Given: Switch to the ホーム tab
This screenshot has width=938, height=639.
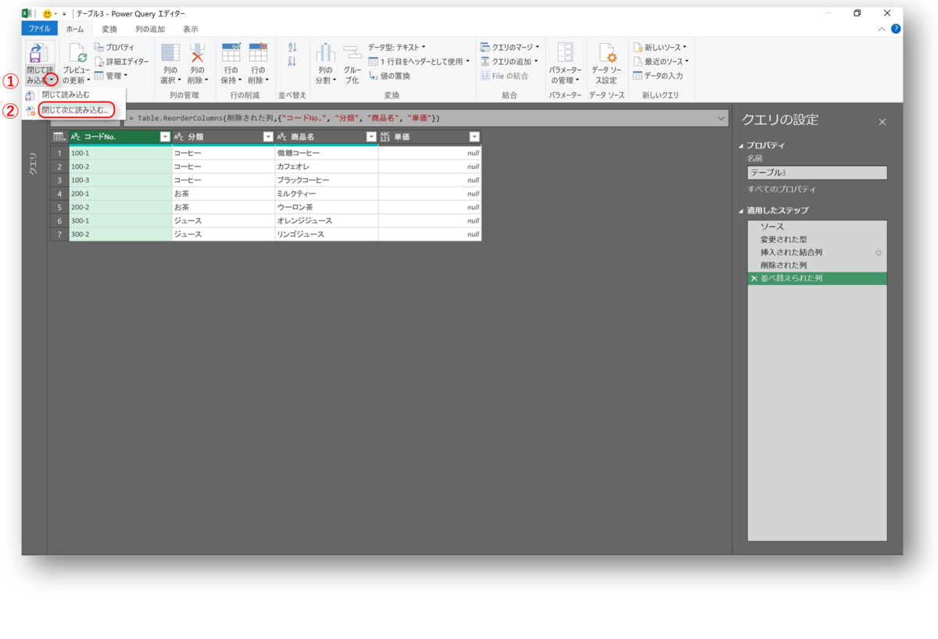Looking at the screenshot, I should pyautogui.click(x=75, y=29).
